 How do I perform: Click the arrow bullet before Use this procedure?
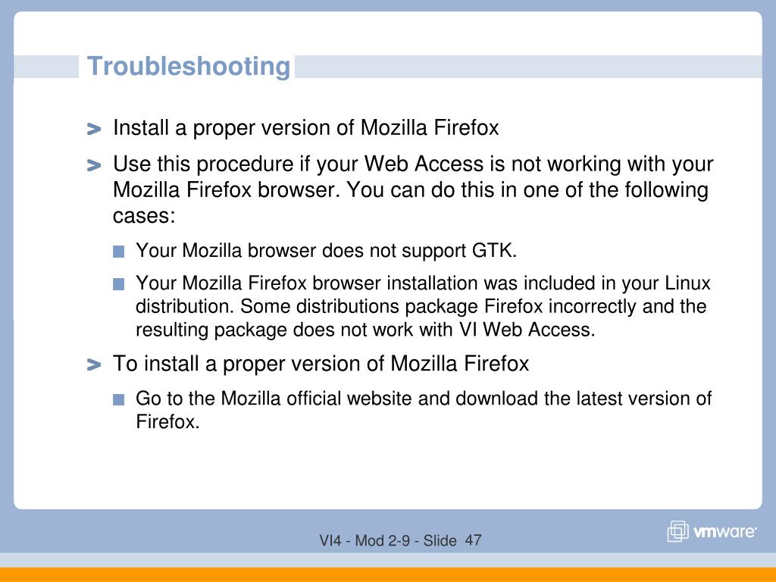coord(93,165)
